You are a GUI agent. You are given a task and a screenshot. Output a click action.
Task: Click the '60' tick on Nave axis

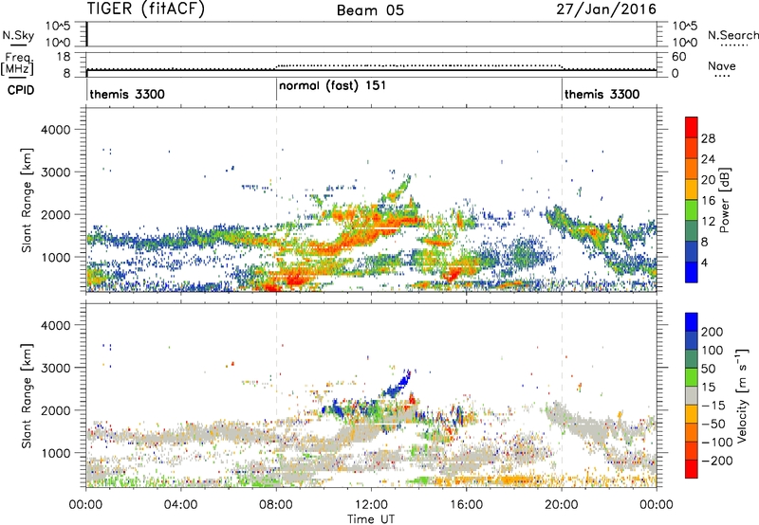click(x=678, y=57)
